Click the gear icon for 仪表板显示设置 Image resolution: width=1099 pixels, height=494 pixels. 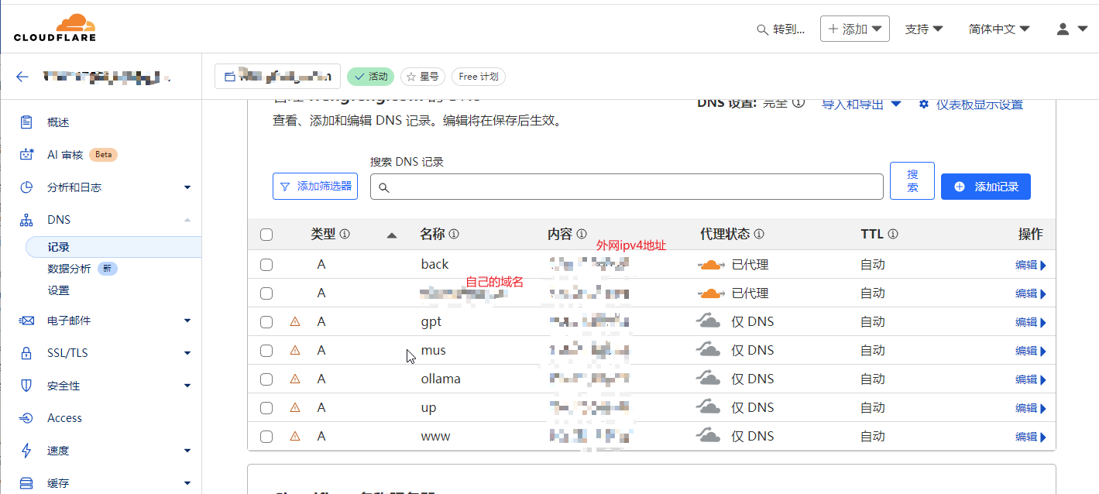coord(924,104)
